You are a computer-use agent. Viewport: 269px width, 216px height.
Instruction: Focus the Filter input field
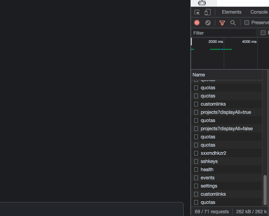point(223,33)
